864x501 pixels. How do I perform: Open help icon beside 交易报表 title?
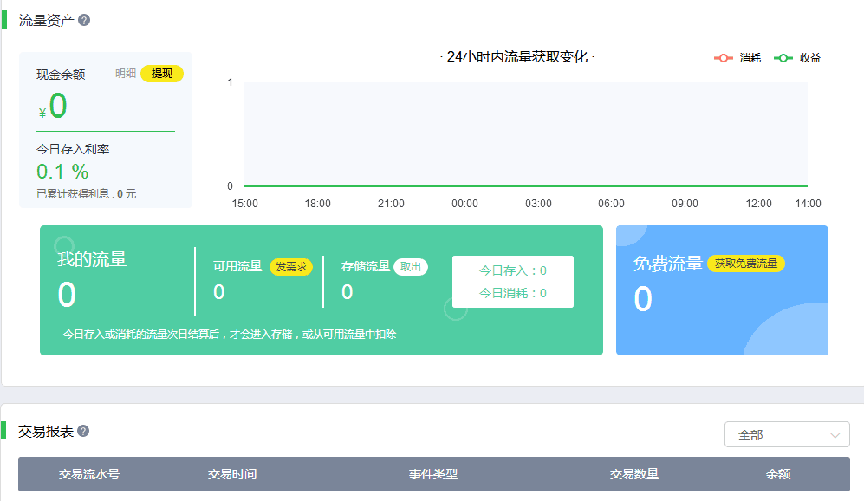[x=83, y=431]
